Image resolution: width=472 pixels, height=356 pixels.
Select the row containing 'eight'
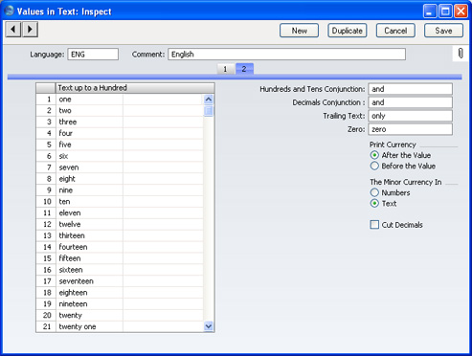pyautogui.click(x=120, y=179)
